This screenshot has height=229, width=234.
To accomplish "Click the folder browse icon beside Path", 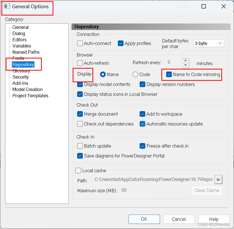I will coord(218,180).
